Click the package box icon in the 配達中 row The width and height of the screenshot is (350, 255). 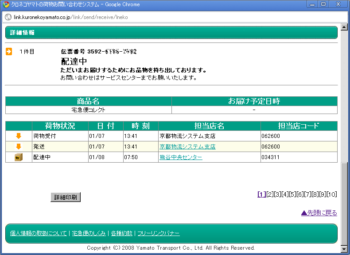click(19, 157)
